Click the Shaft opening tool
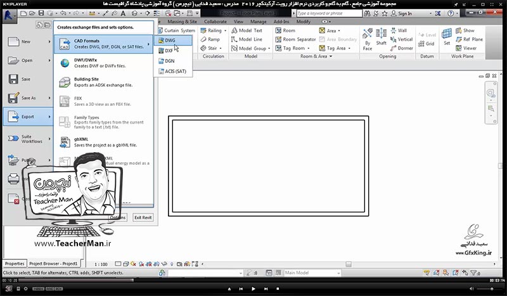The width and height of the screenshot is (507, 296). (x=382, y=37)
